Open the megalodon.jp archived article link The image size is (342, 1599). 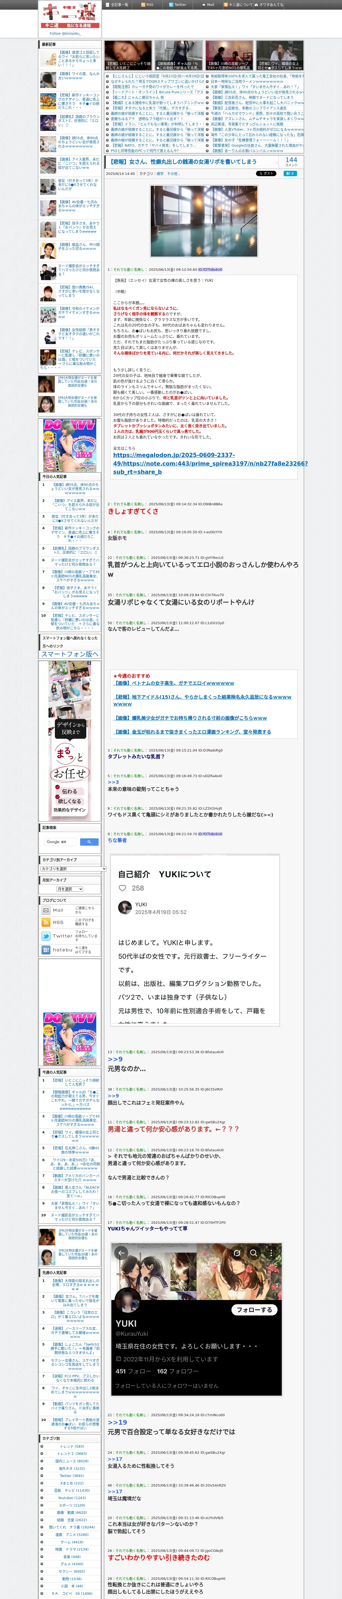click(210, 463)
